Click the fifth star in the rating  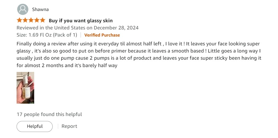[42, 20]
